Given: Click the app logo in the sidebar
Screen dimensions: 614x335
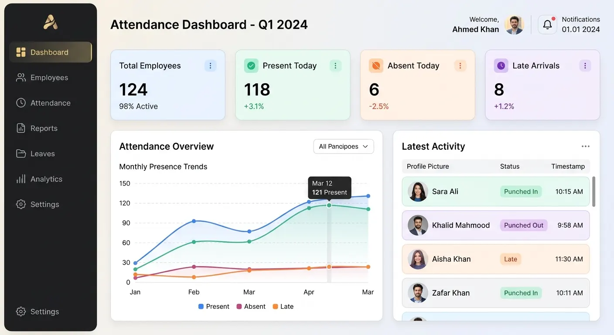Looking at the screenshot, I should [x=51, y=22].
